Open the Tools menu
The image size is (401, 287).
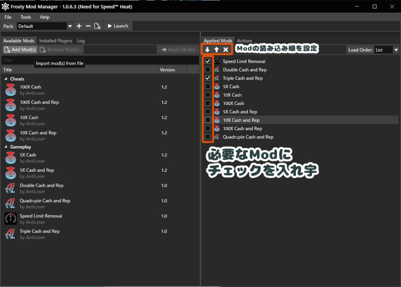pyautogui.click(x=25, y=17)
